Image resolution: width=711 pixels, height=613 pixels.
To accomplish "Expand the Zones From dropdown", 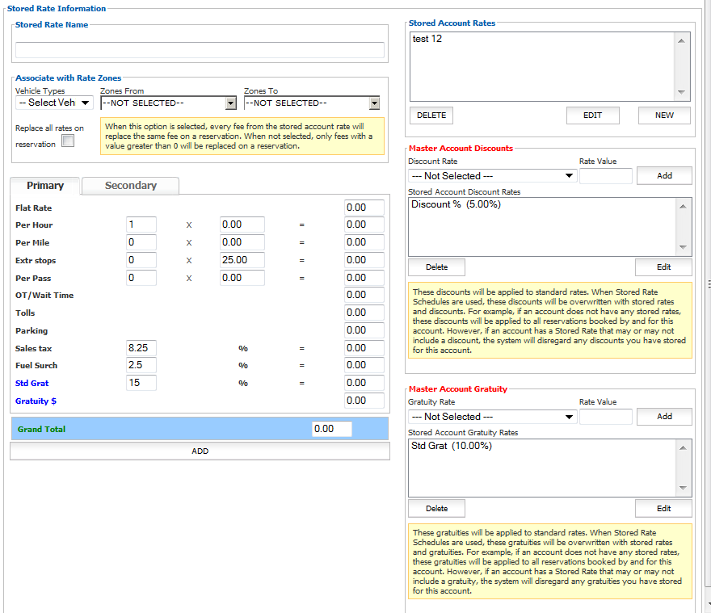I will click(168, 103).
